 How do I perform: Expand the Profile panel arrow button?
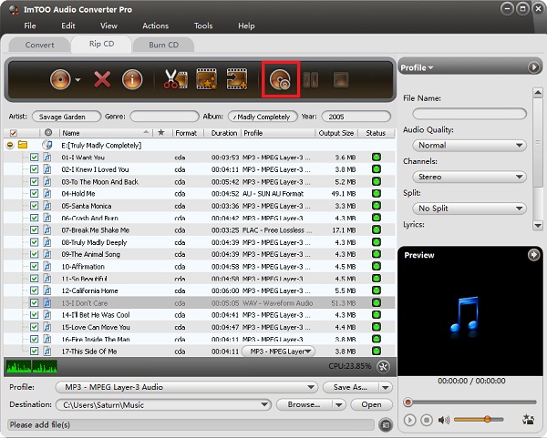533,66
